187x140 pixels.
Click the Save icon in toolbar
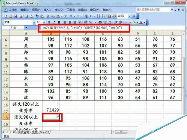[16, 16]
